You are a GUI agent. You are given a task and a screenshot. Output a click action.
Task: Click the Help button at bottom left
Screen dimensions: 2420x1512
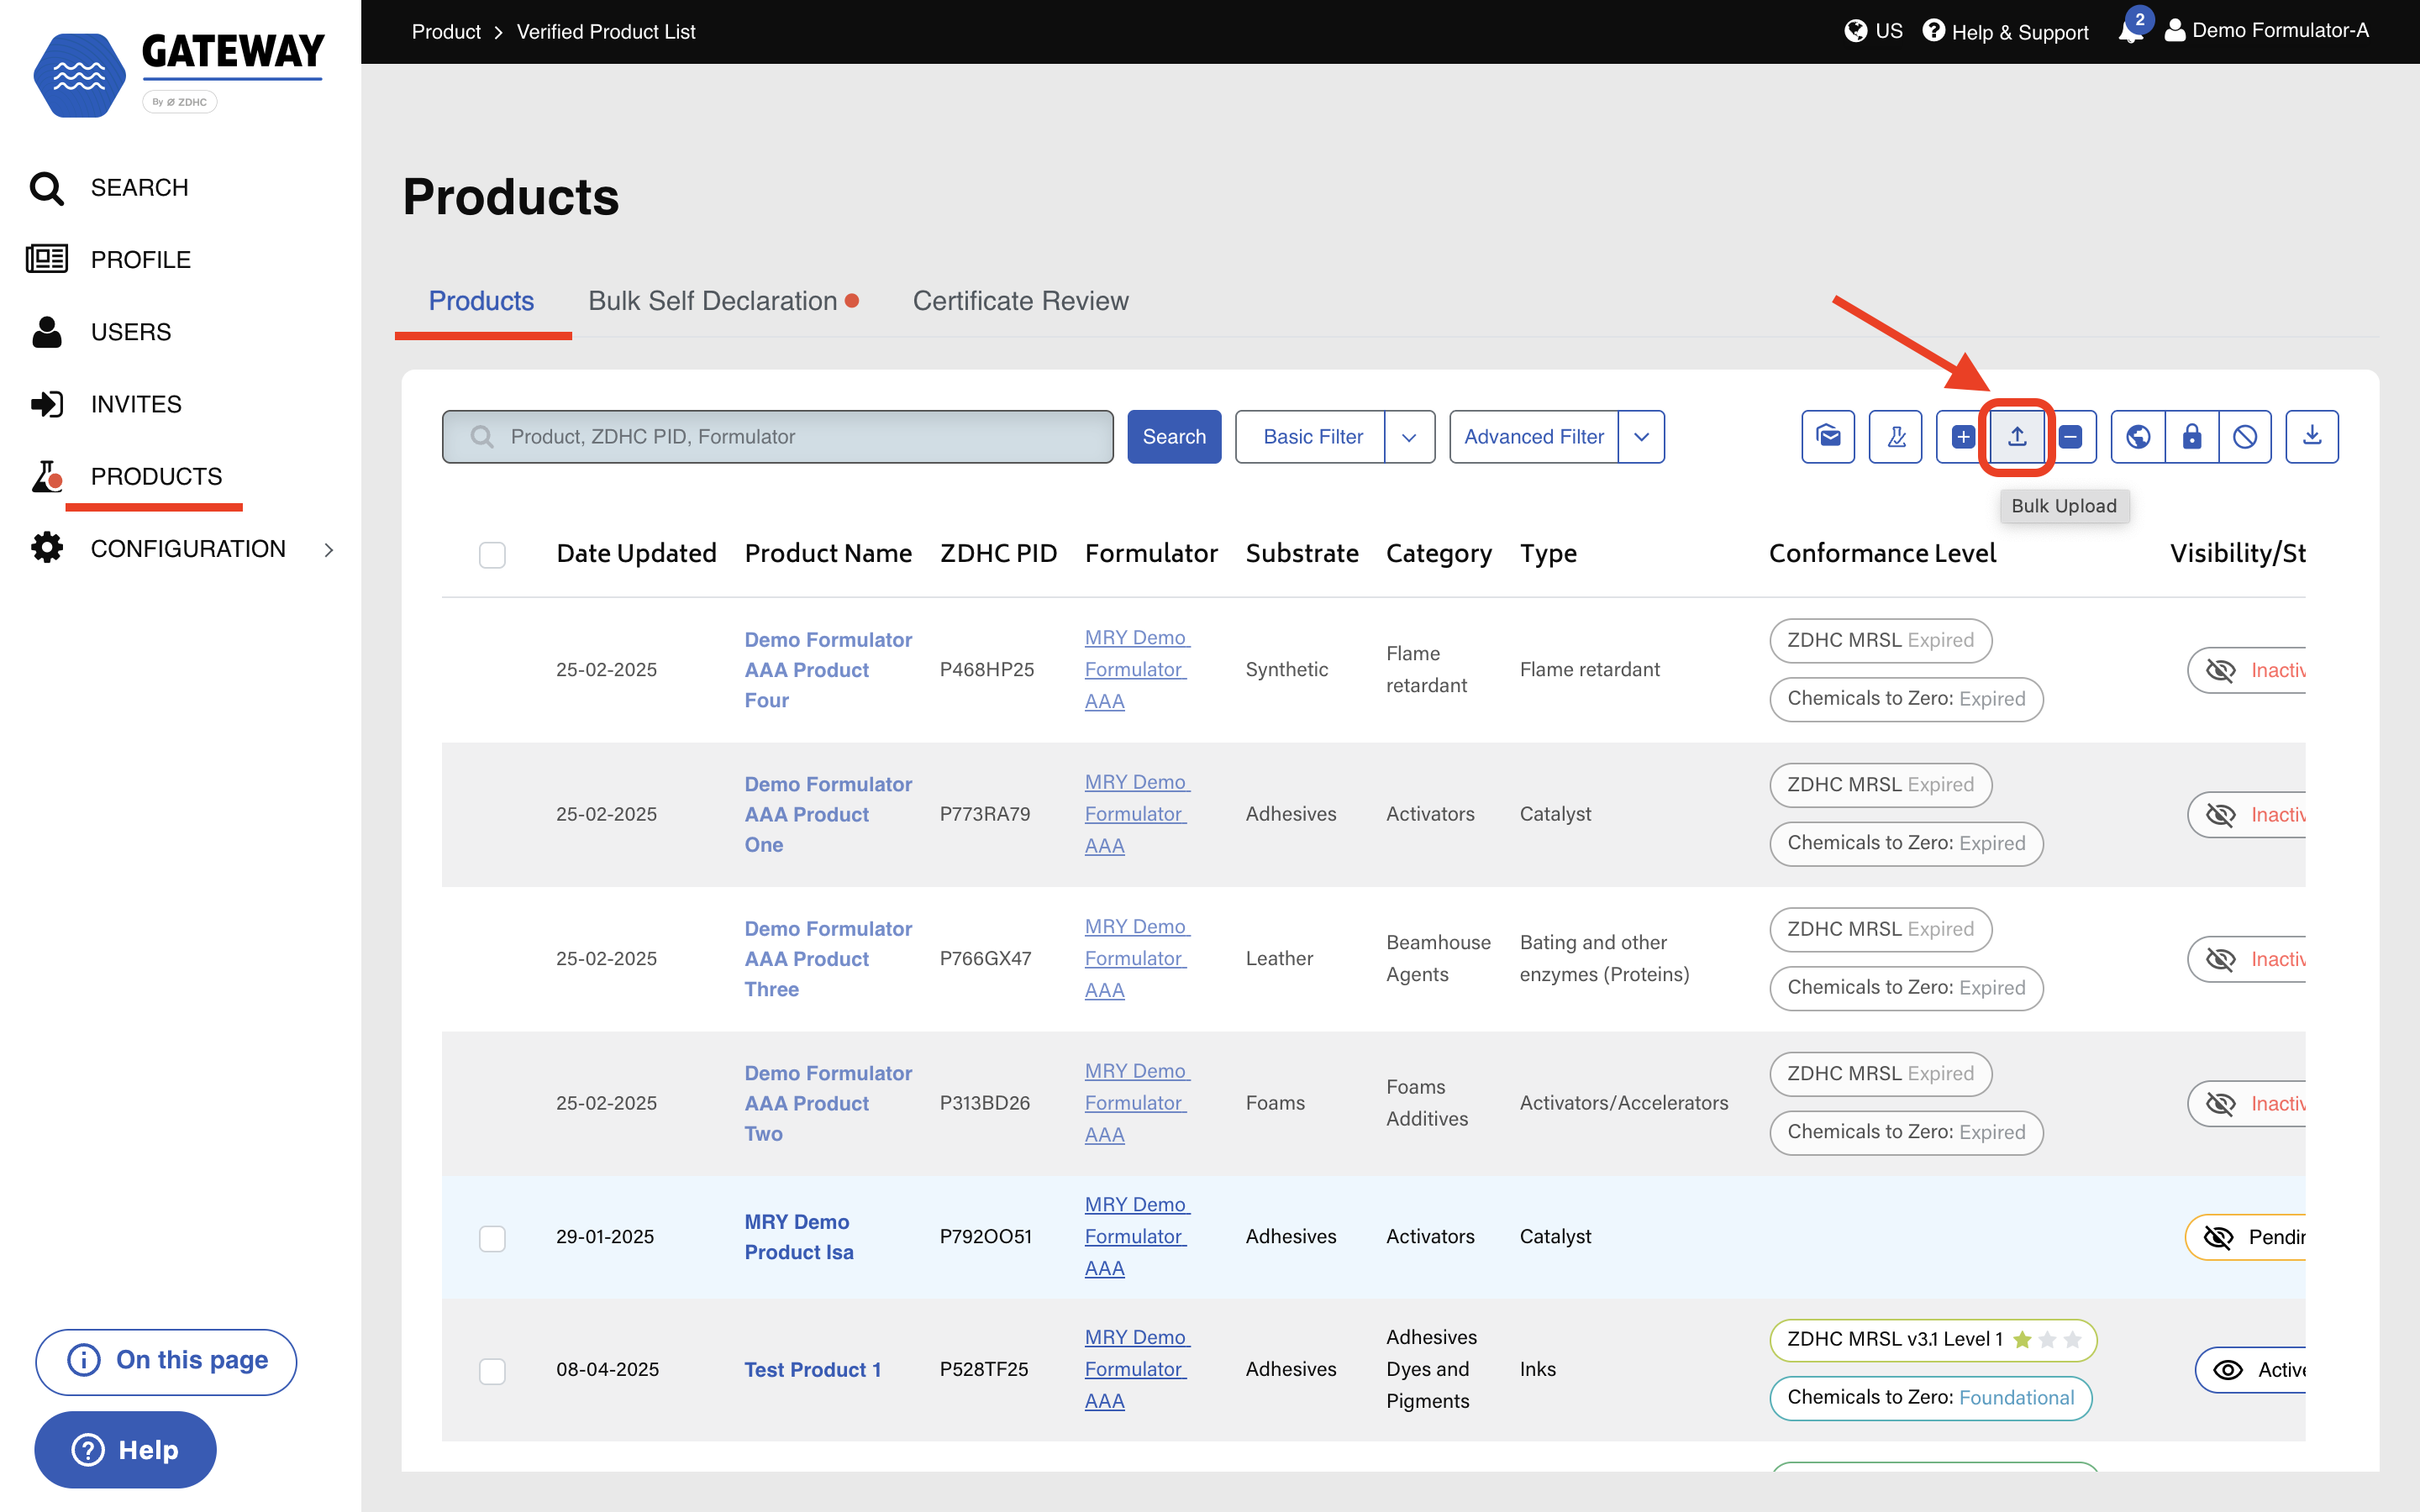click(x=125, y=1450)
